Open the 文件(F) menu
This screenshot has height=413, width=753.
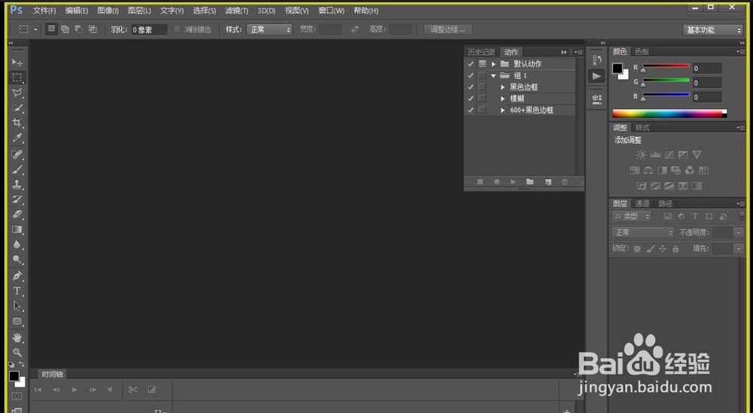tap(44, 10)
